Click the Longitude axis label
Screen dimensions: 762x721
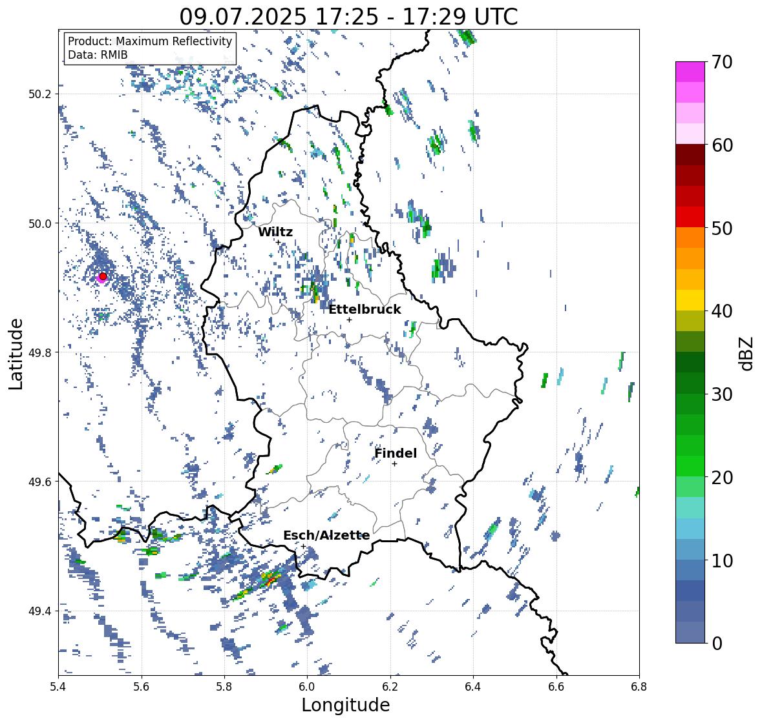pyautogui.click(x=346, y=705)
